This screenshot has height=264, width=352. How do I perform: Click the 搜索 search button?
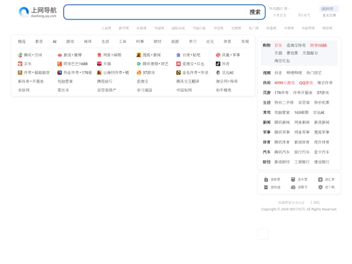pyautogui.click(x=255, y=12)
